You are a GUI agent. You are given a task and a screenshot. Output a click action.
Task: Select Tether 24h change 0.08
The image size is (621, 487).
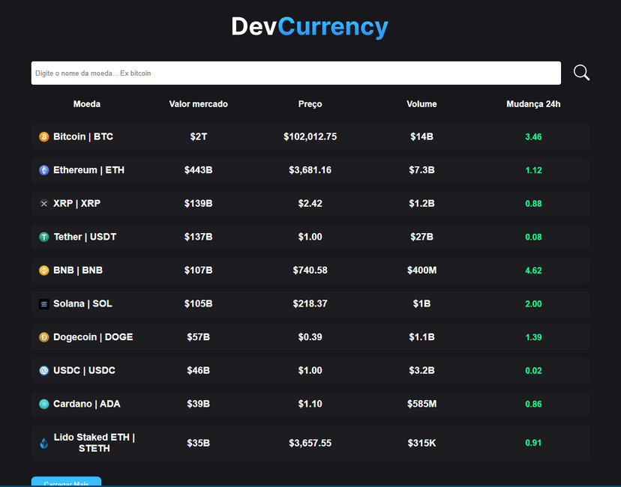[x=533, y=237]
